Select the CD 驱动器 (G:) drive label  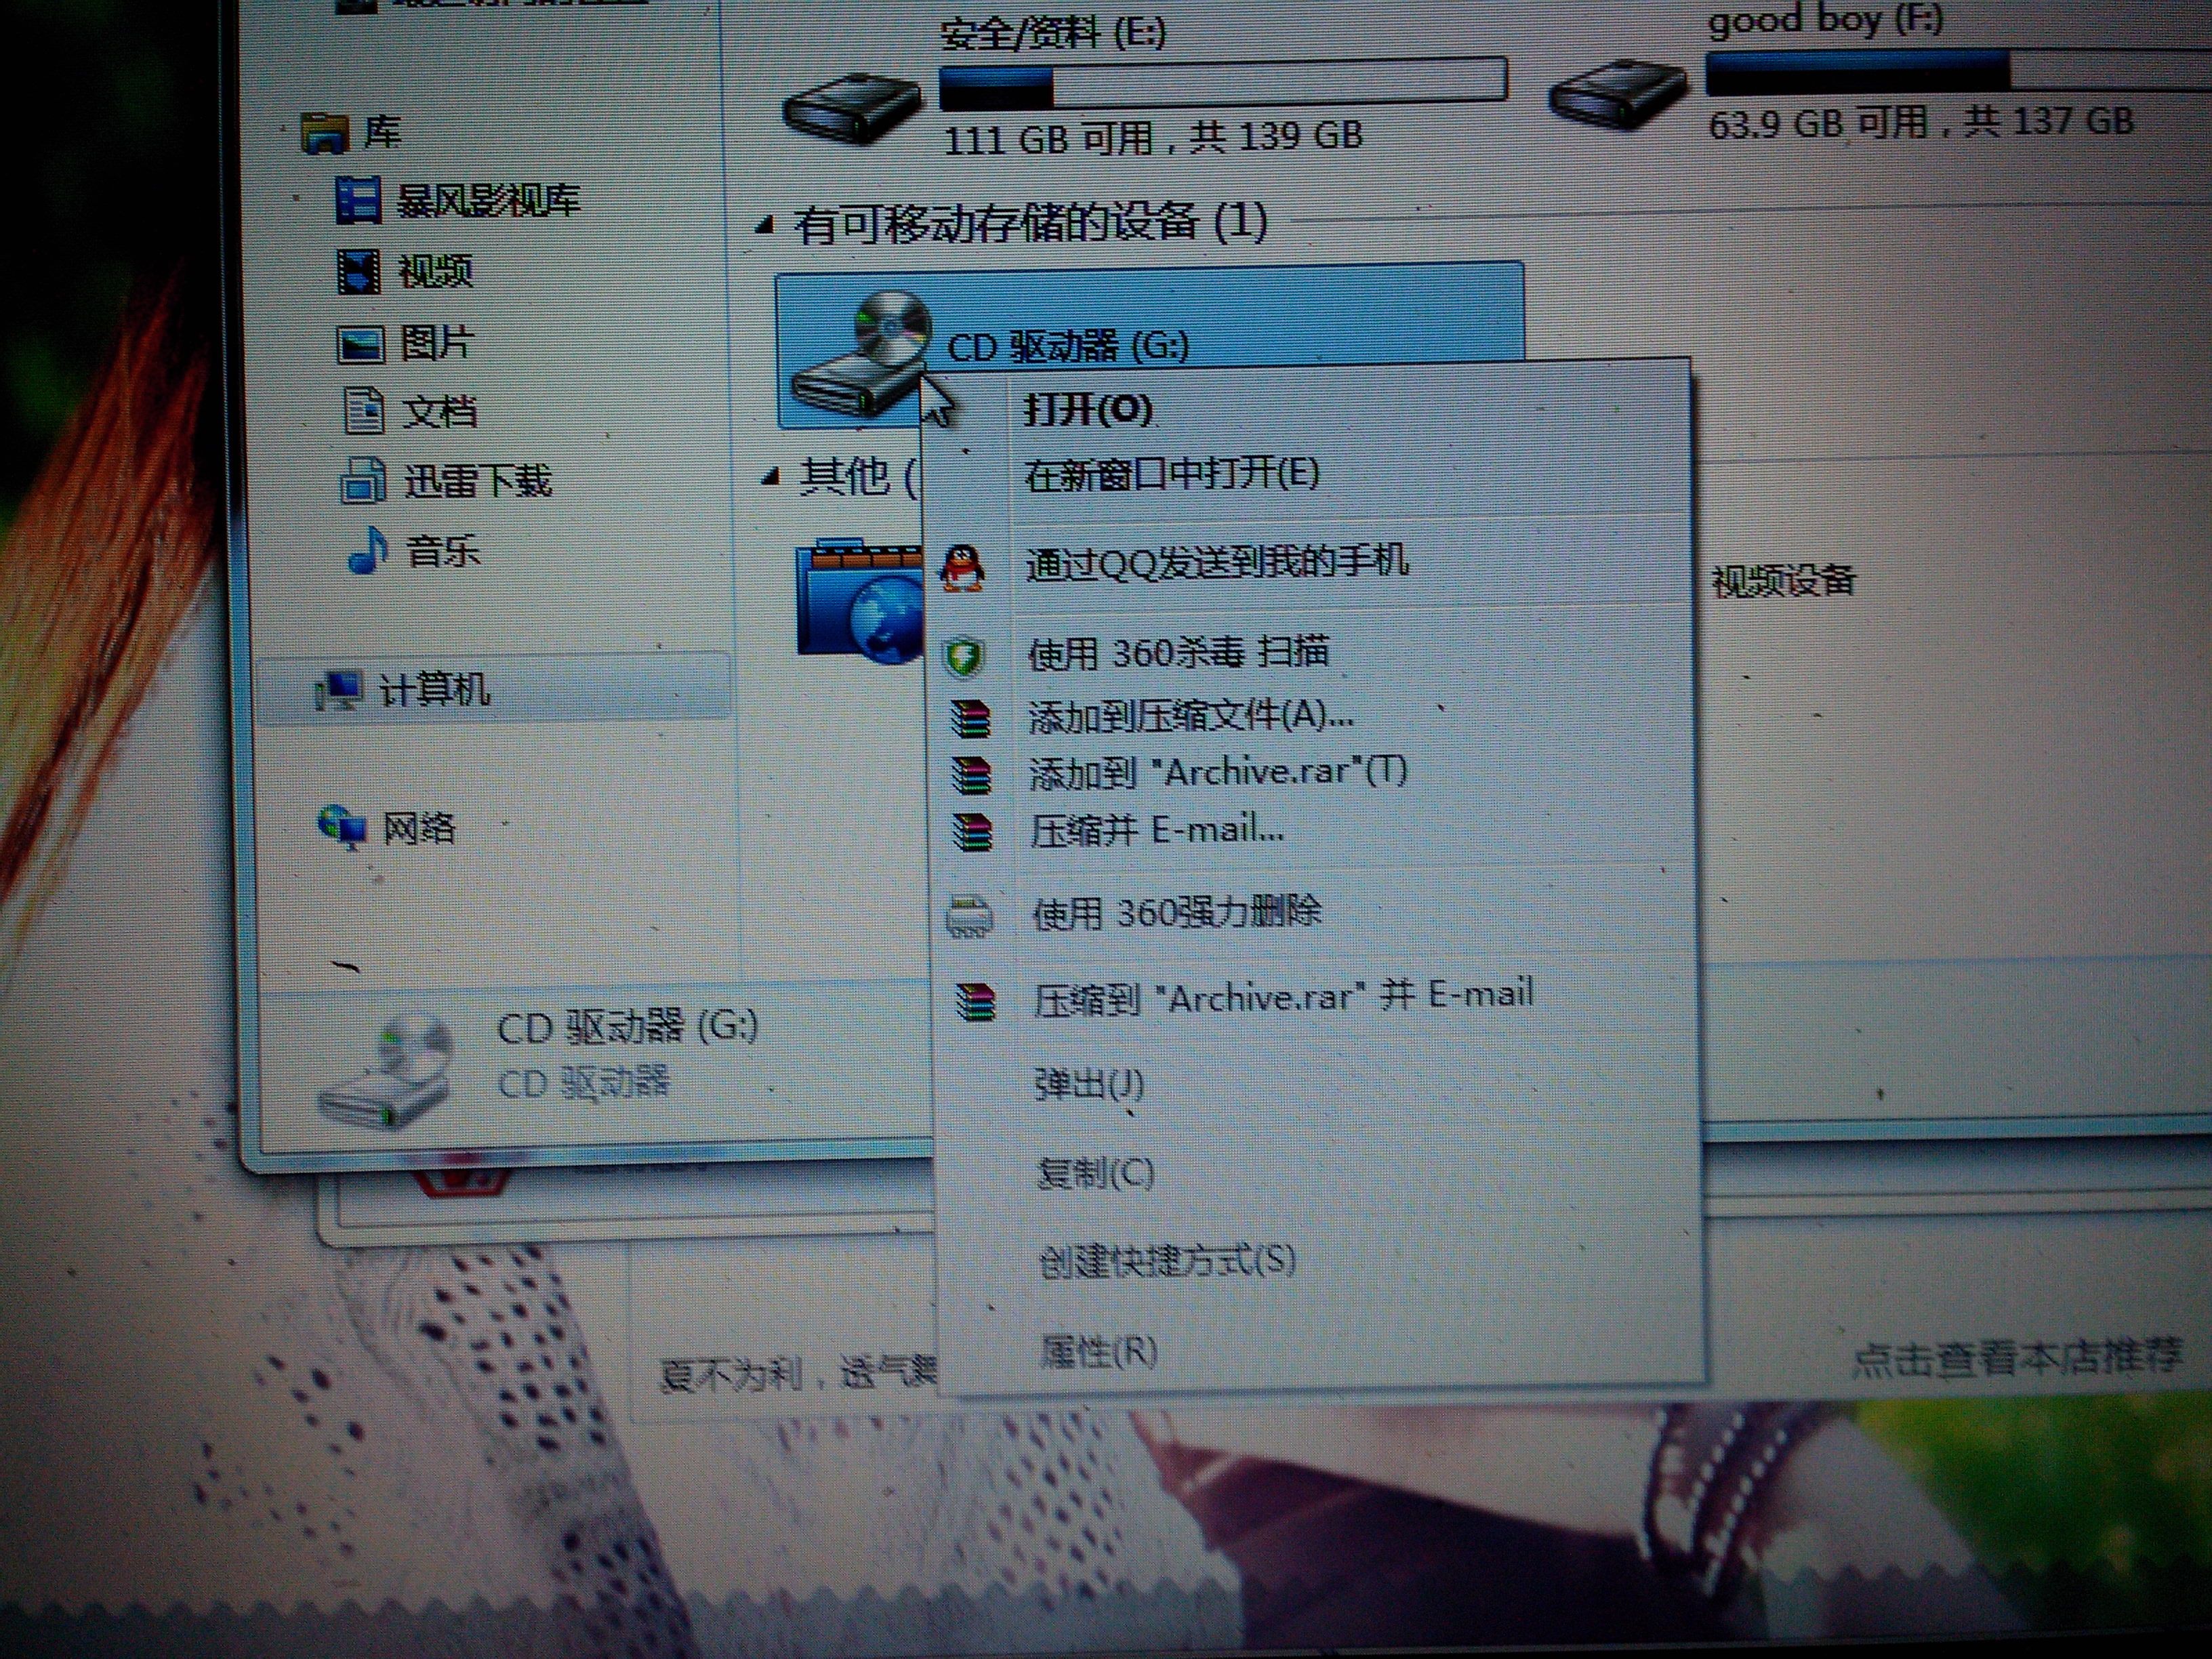point(1068,347)
